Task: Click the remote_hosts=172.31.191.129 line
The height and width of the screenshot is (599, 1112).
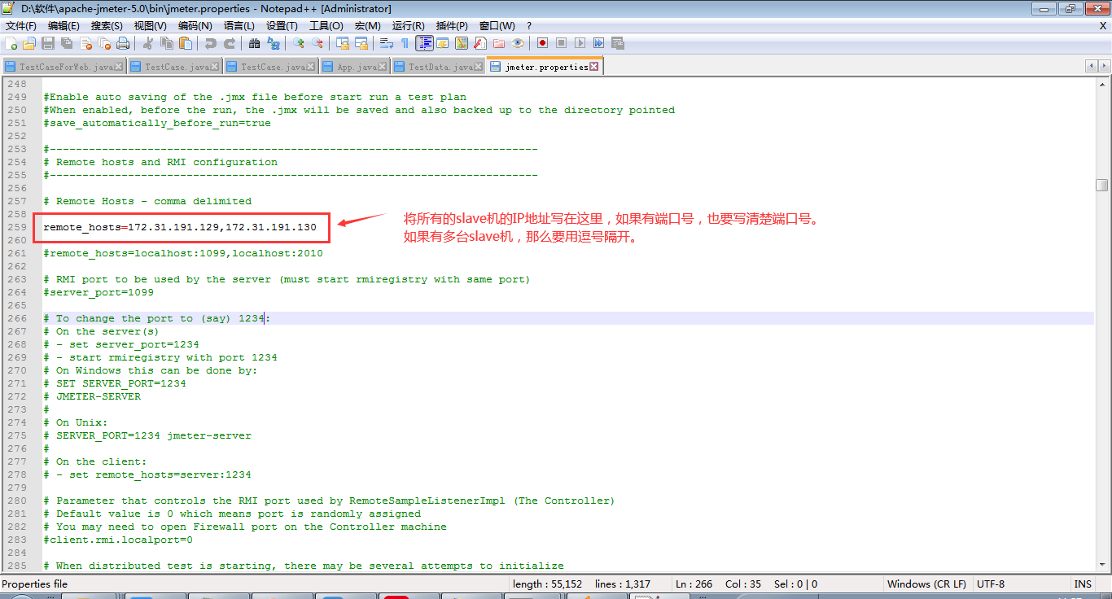Action: [x=180, y=227]
